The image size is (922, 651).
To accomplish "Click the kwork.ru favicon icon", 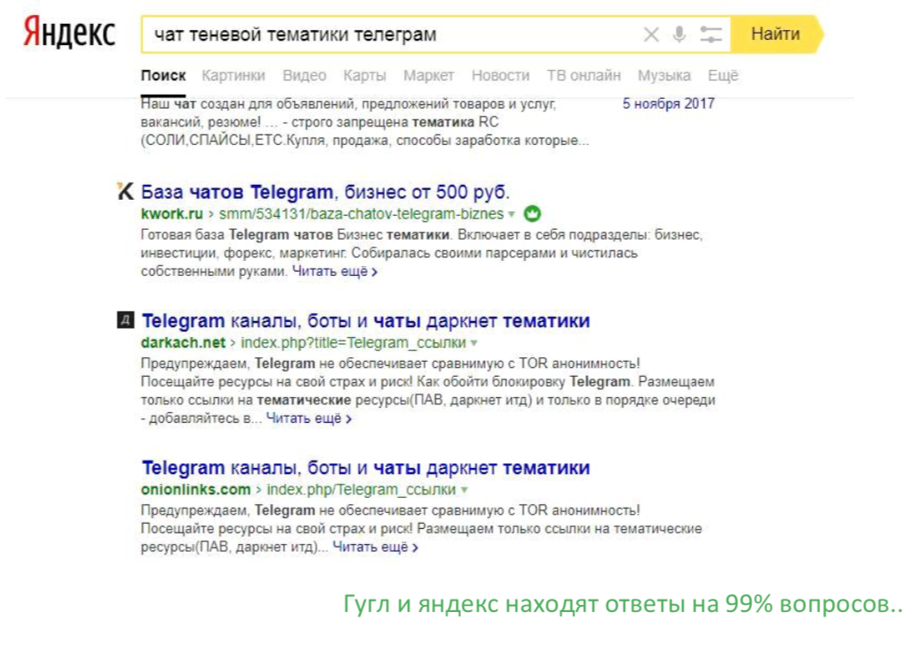I will pyautogui.click(x=126, y=190).
